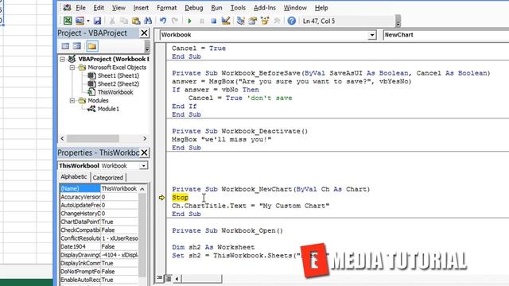Screen dimensions: 509x286
Task: Click the ChartDataPoint property value True
Action: click(119, 222)
